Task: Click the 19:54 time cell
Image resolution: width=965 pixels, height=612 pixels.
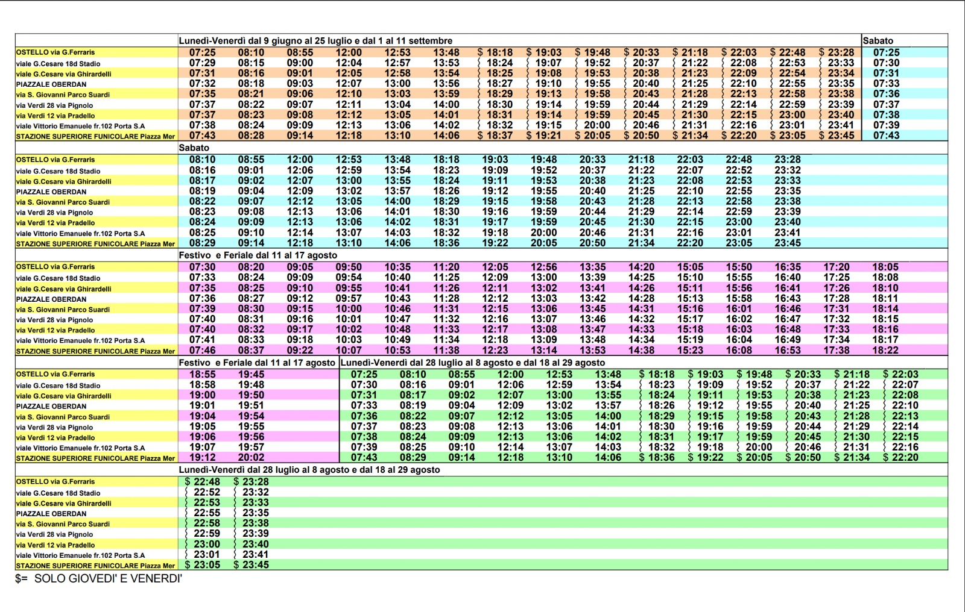Action: click(251, 416)
